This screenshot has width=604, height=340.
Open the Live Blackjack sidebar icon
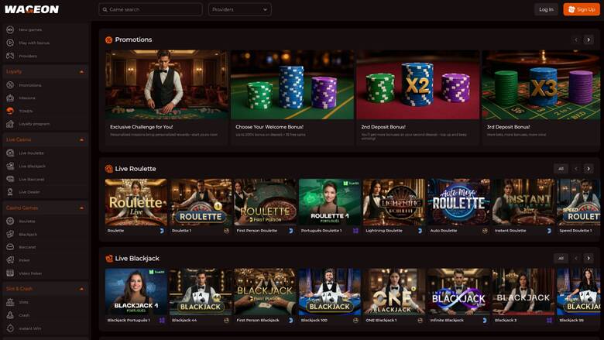coord(10,166)
